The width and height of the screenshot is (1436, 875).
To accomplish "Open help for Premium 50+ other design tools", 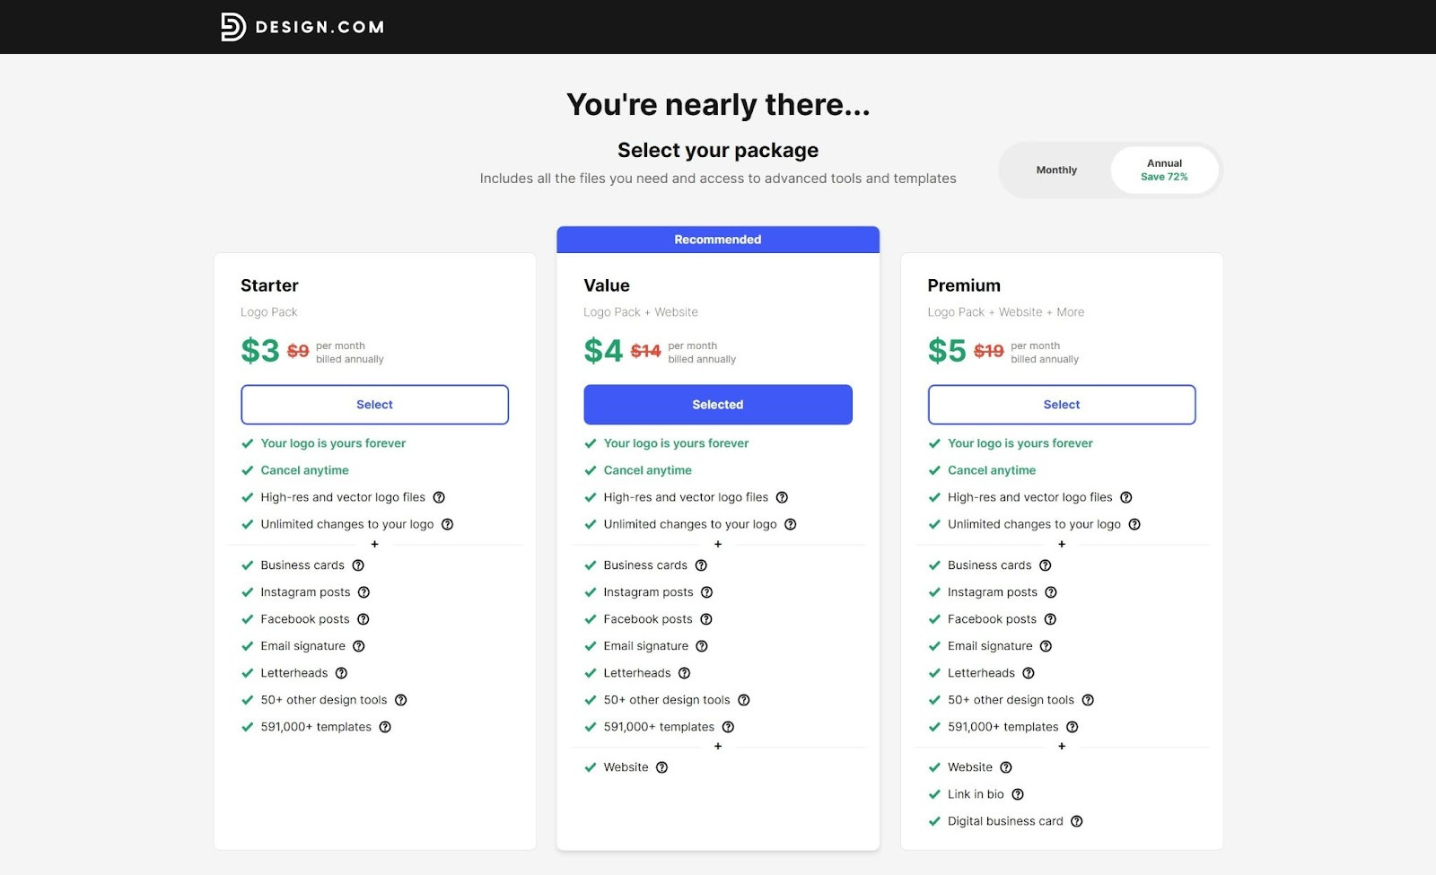I will pyautogui.click(x=1088, y=700).
